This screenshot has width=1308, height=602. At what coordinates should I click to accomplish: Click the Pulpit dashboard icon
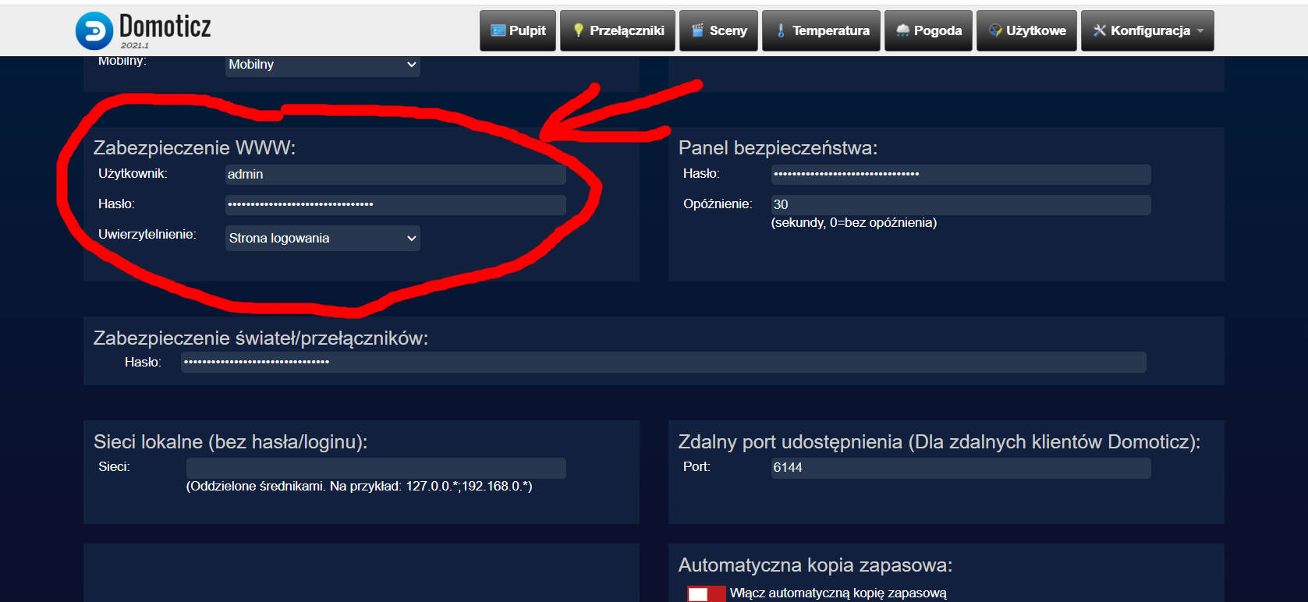[x=498, y=30]
